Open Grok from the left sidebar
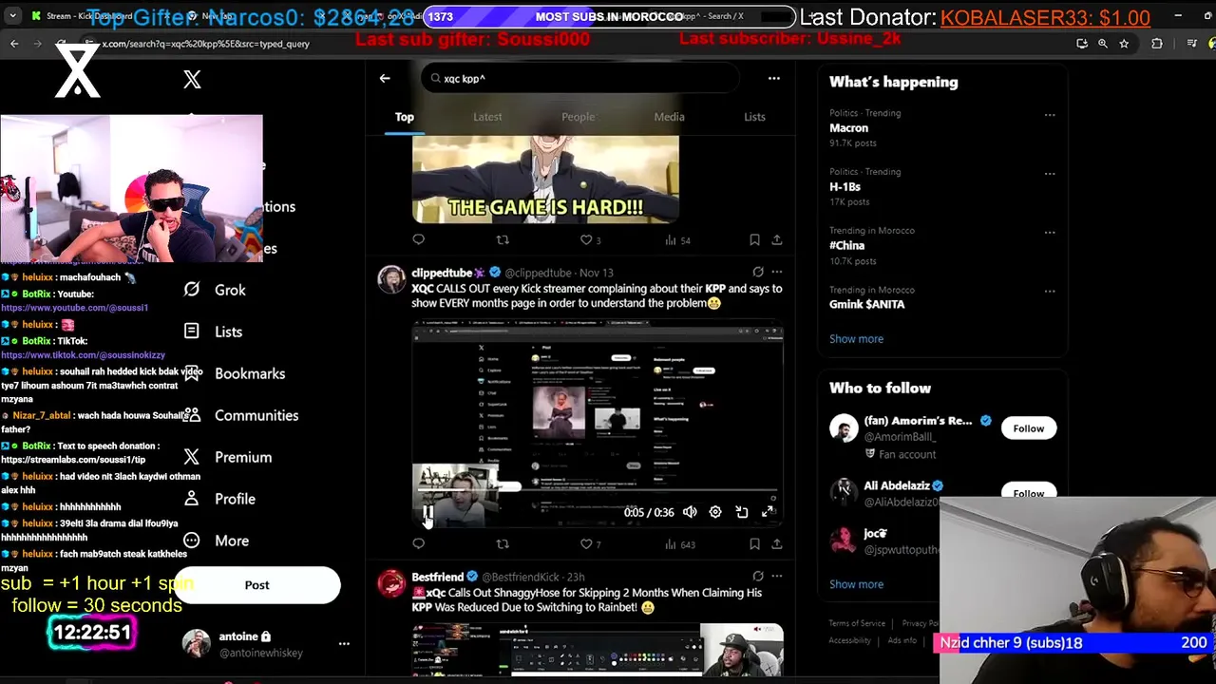Image resolution: width=1216 pixels, height=684 pixels. (x=215, y=290)
